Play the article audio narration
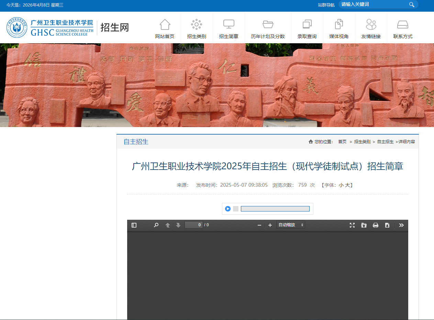The height and width of the screenshot is (320, 434). tap(227, 208)
